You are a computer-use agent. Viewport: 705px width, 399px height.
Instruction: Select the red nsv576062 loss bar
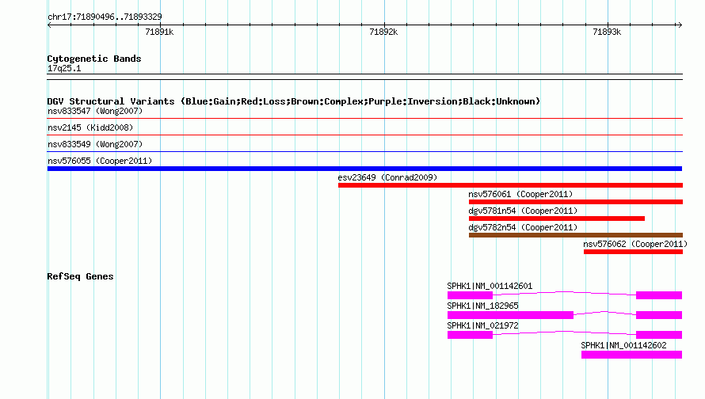633,252
